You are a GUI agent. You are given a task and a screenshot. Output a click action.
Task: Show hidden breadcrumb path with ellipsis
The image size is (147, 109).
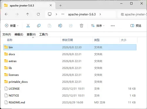pyautogui.click(x=63, y=14)
